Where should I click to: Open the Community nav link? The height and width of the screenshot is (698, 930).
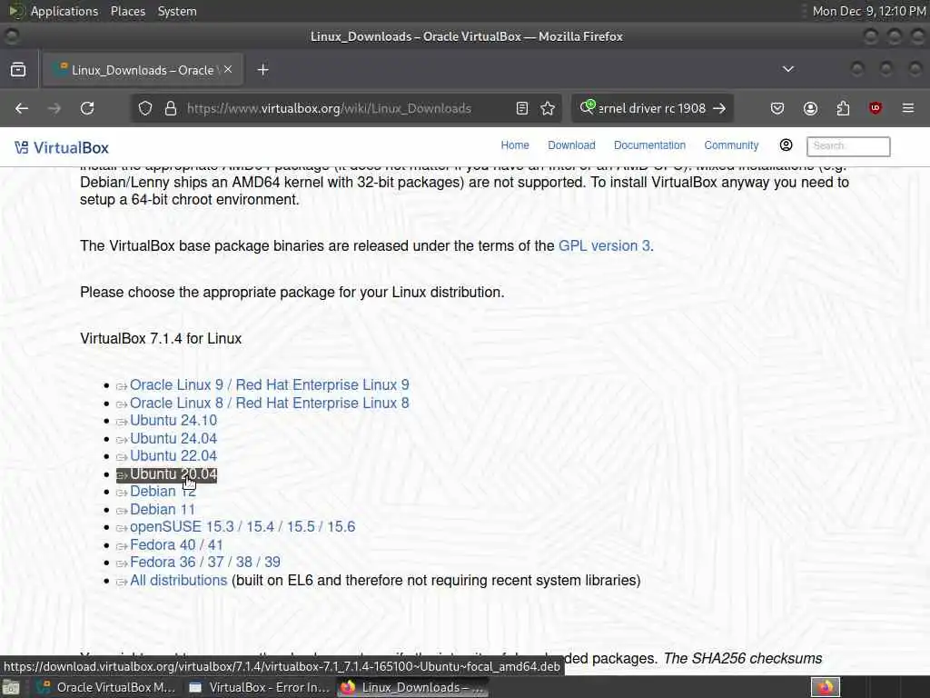pyautogui.click(x=731, y=145)
